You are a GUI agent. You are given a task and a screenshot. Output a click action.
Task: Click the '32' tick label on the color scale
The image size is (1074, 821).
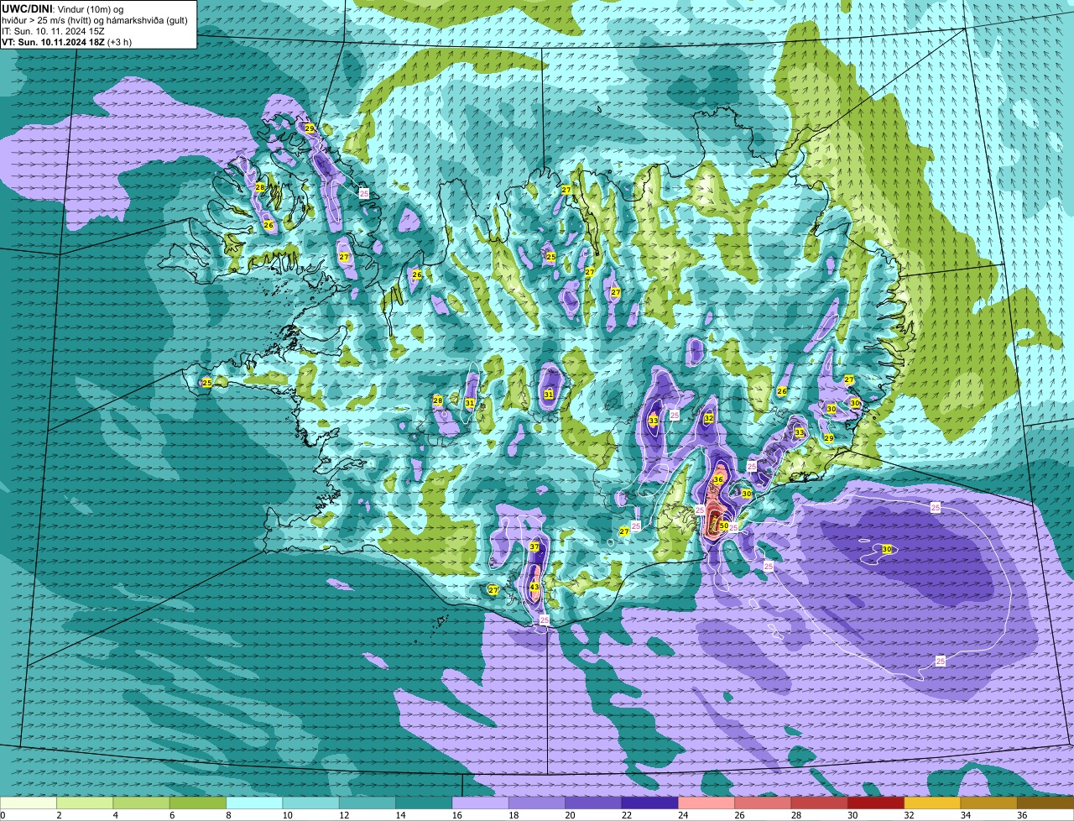(909, 815)
